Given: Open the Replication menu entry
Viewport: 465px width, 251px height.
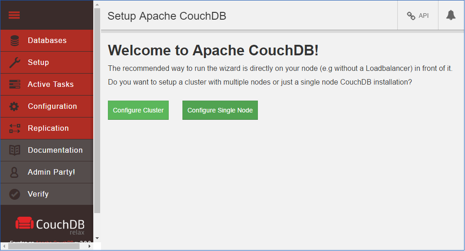Looking at the screenshot, I should pos(48,128).
